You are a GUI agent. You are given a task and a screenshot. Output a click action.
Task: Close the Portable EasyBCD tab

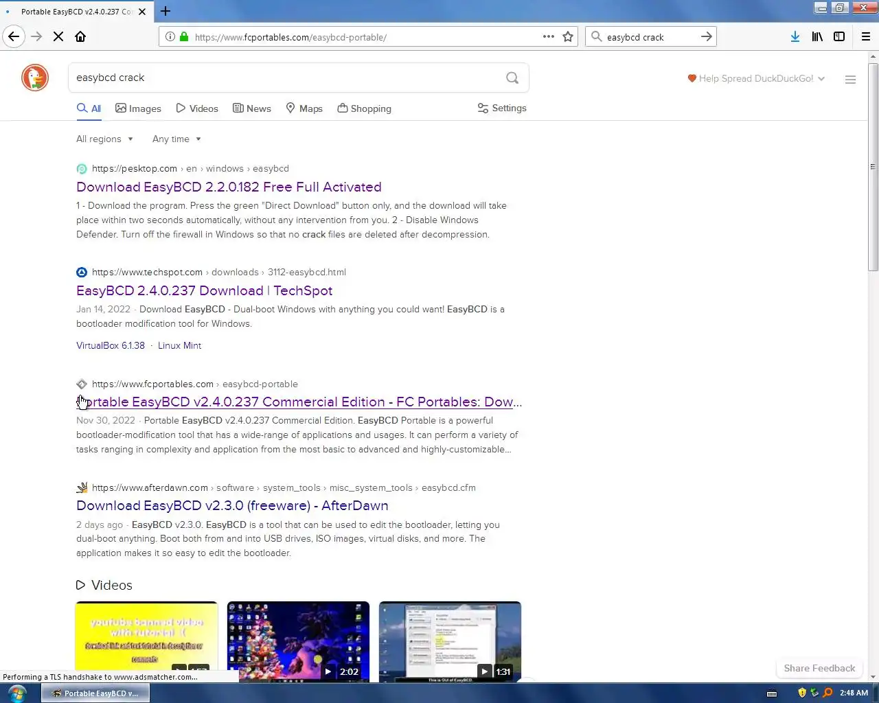142,12
